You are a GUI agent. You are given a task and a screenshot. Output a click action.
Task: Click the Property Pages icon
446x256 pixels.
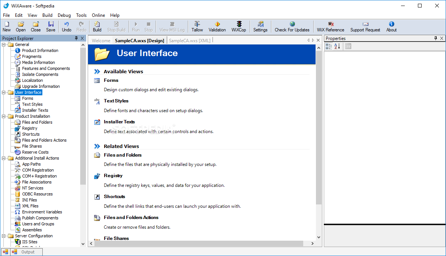point(348,46)
